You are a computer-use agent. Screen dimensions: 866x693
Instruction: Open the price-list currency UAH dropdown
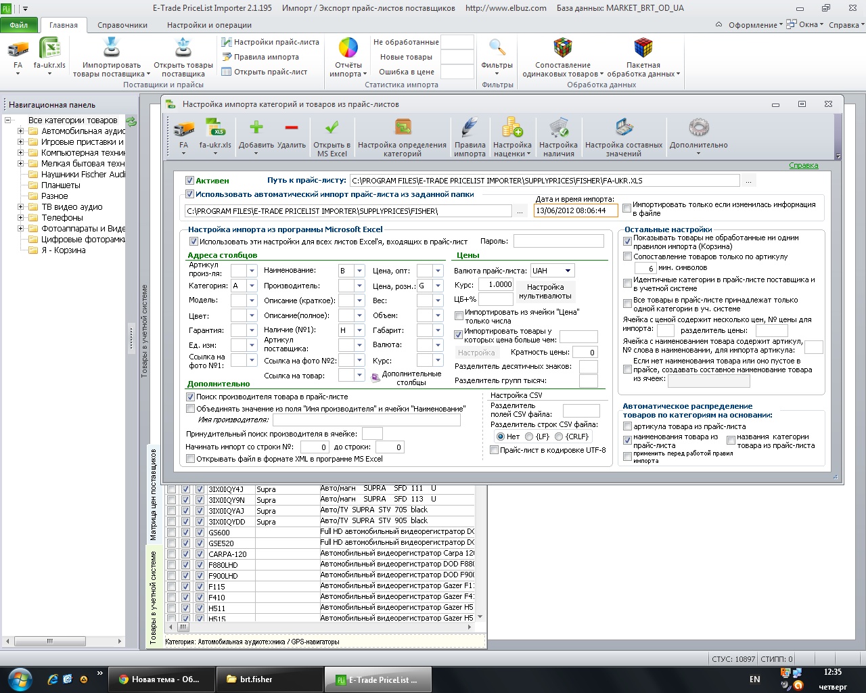pos(568,271)
